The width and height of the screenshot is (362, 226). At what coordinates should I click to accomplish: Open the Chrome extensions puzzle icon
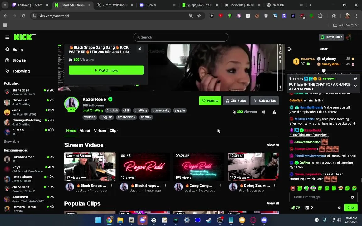pyautogui.click(x=320, y=16)
